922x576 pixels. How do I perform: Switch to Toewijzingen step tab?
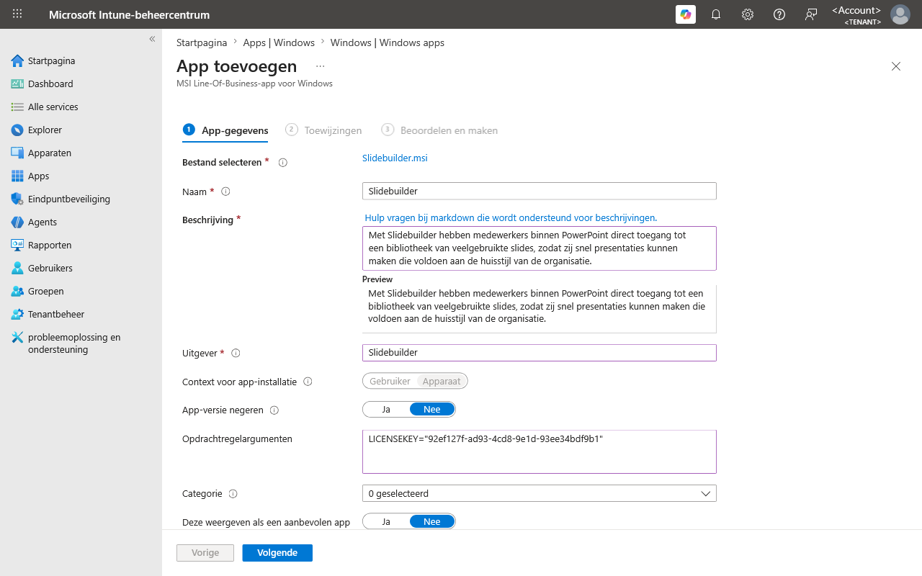click(x=323, y=130)
